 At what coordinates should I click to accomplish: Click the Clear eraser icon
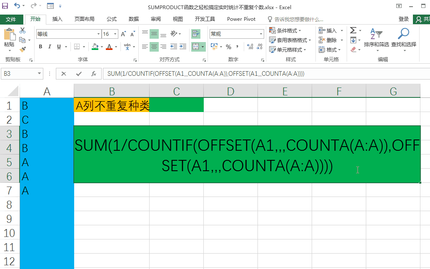pyautogui.click(x=353, y=50)
